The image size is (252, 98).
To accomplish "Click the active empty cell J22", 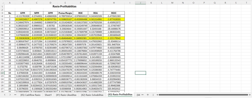I will [140, 73].
